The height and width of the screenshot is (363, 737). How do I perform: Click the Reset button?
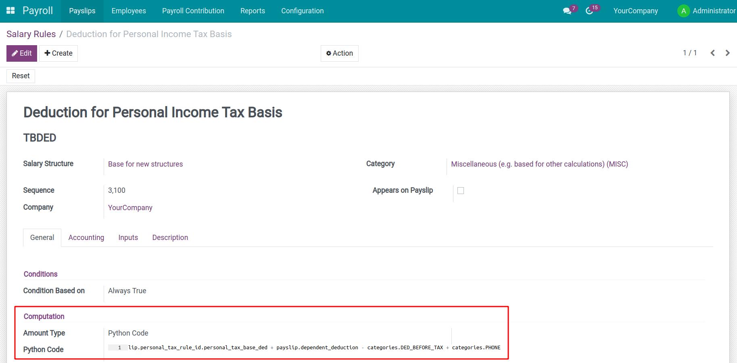[x=20, y=75]
